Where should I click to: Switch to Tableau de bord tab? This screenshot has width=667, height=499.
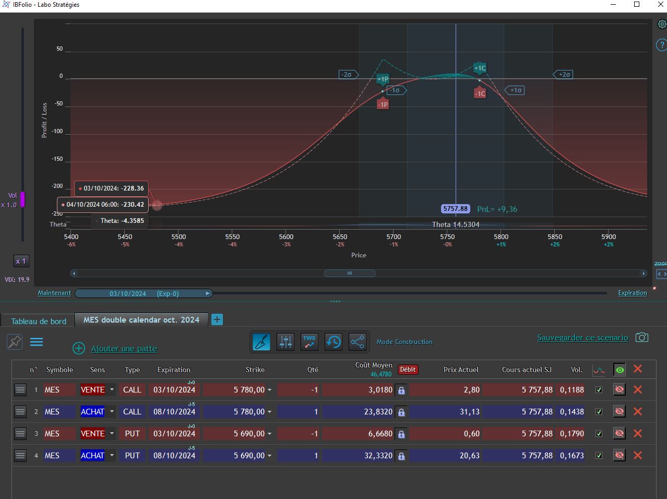tap(39, 321)
